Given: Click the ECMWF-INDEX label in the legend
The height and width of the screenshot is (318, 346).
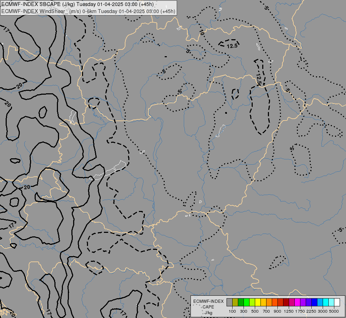Looking at the screenshot, I should coord(209,301).
